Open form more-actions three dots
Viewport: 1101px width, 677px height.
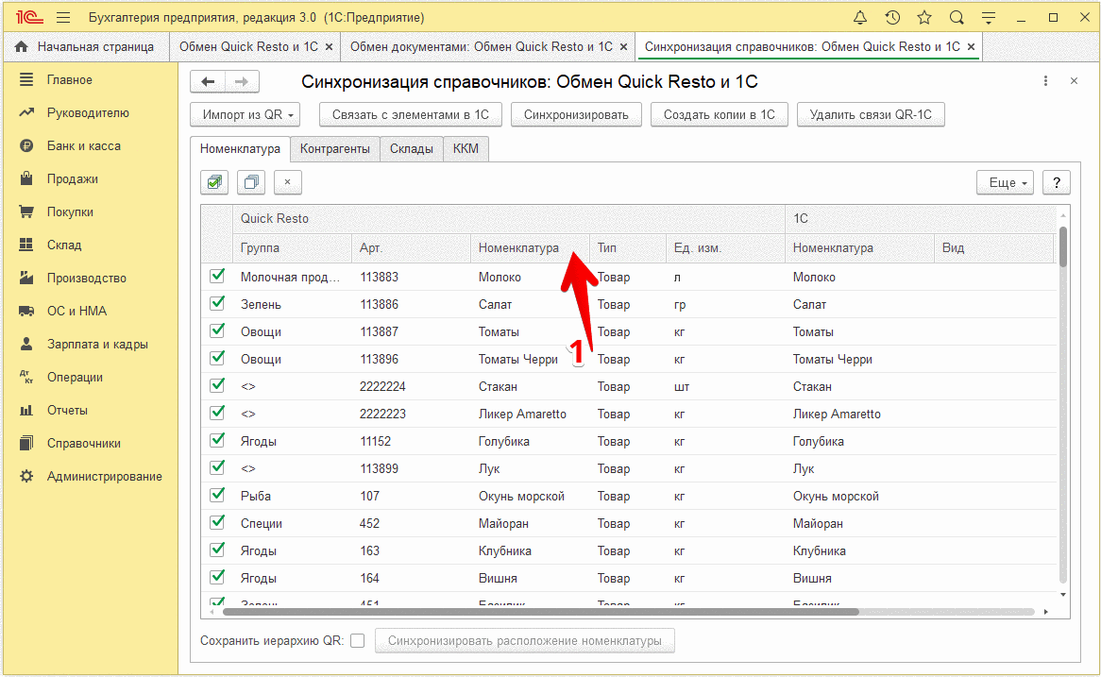click(1045, 81)
